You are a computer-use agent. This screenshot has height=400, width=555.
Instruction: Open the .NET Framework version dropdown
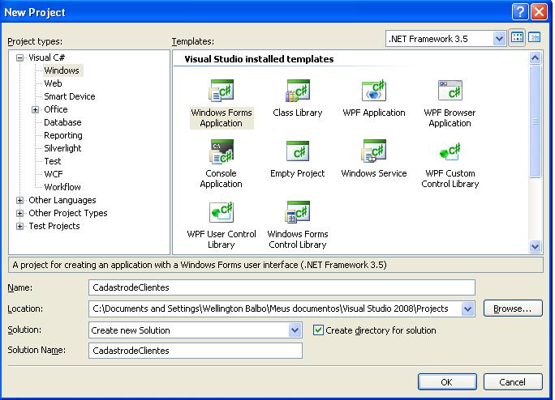[499, 39]
